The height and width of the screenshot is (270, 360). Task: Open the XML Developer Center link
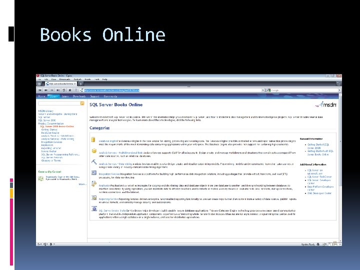tap(319, 193)
